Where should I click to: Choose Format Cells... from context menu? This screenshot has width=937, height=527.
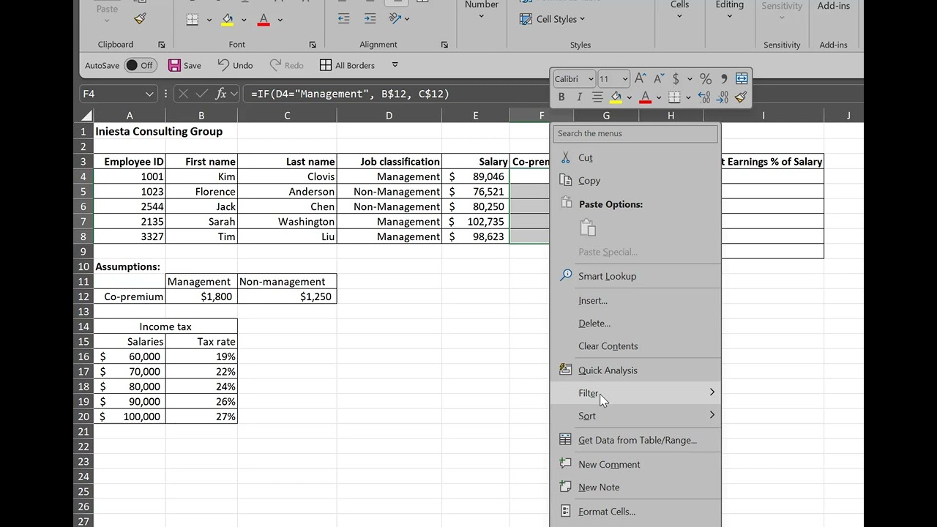click(x=635, y=512)
